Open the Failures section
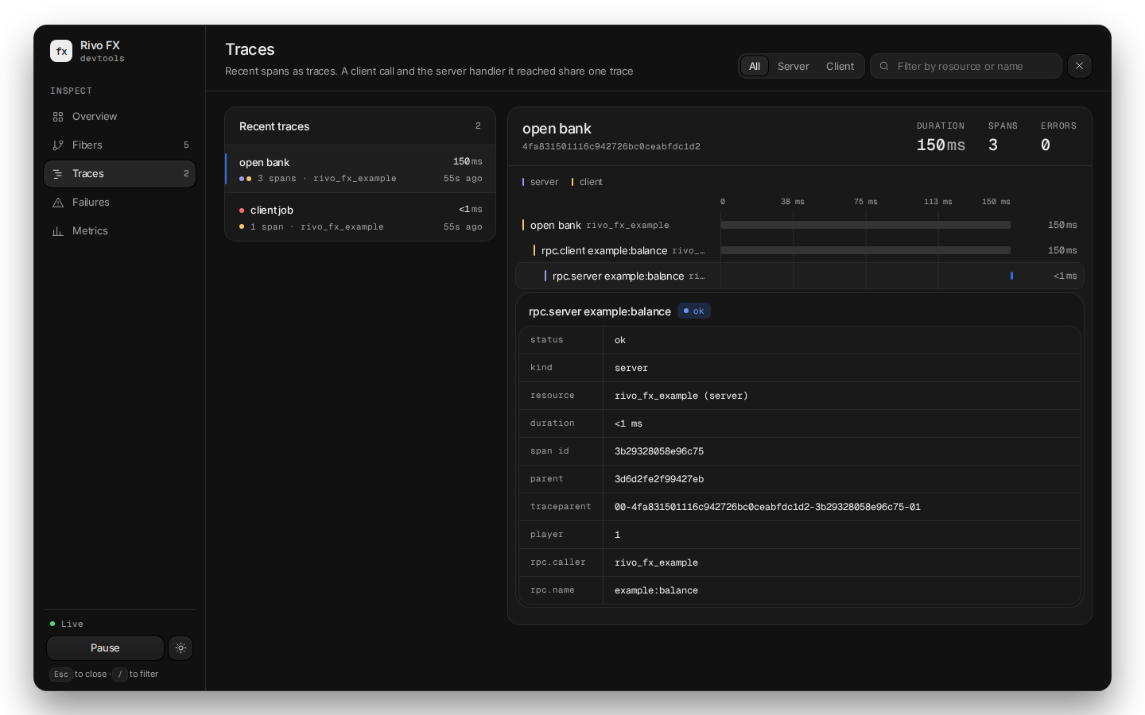This screenshot has width=1145, height=715. point(119,203)
